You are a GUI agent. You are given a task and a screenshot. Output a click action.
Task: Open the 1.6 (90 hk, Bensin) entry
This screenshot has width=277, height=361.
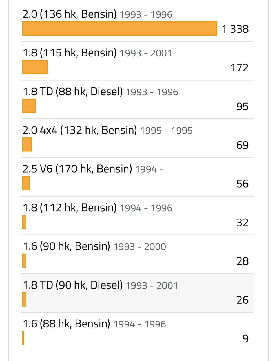(66, 246)
